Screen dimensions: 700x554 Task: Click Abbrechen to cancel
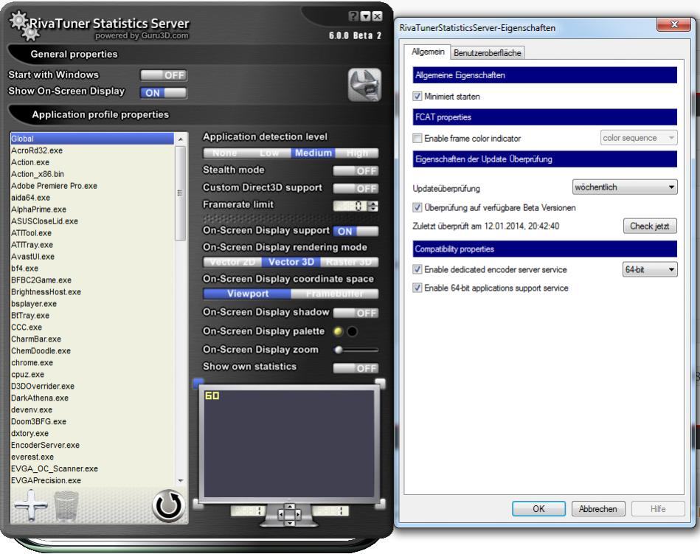pos(597,509)
